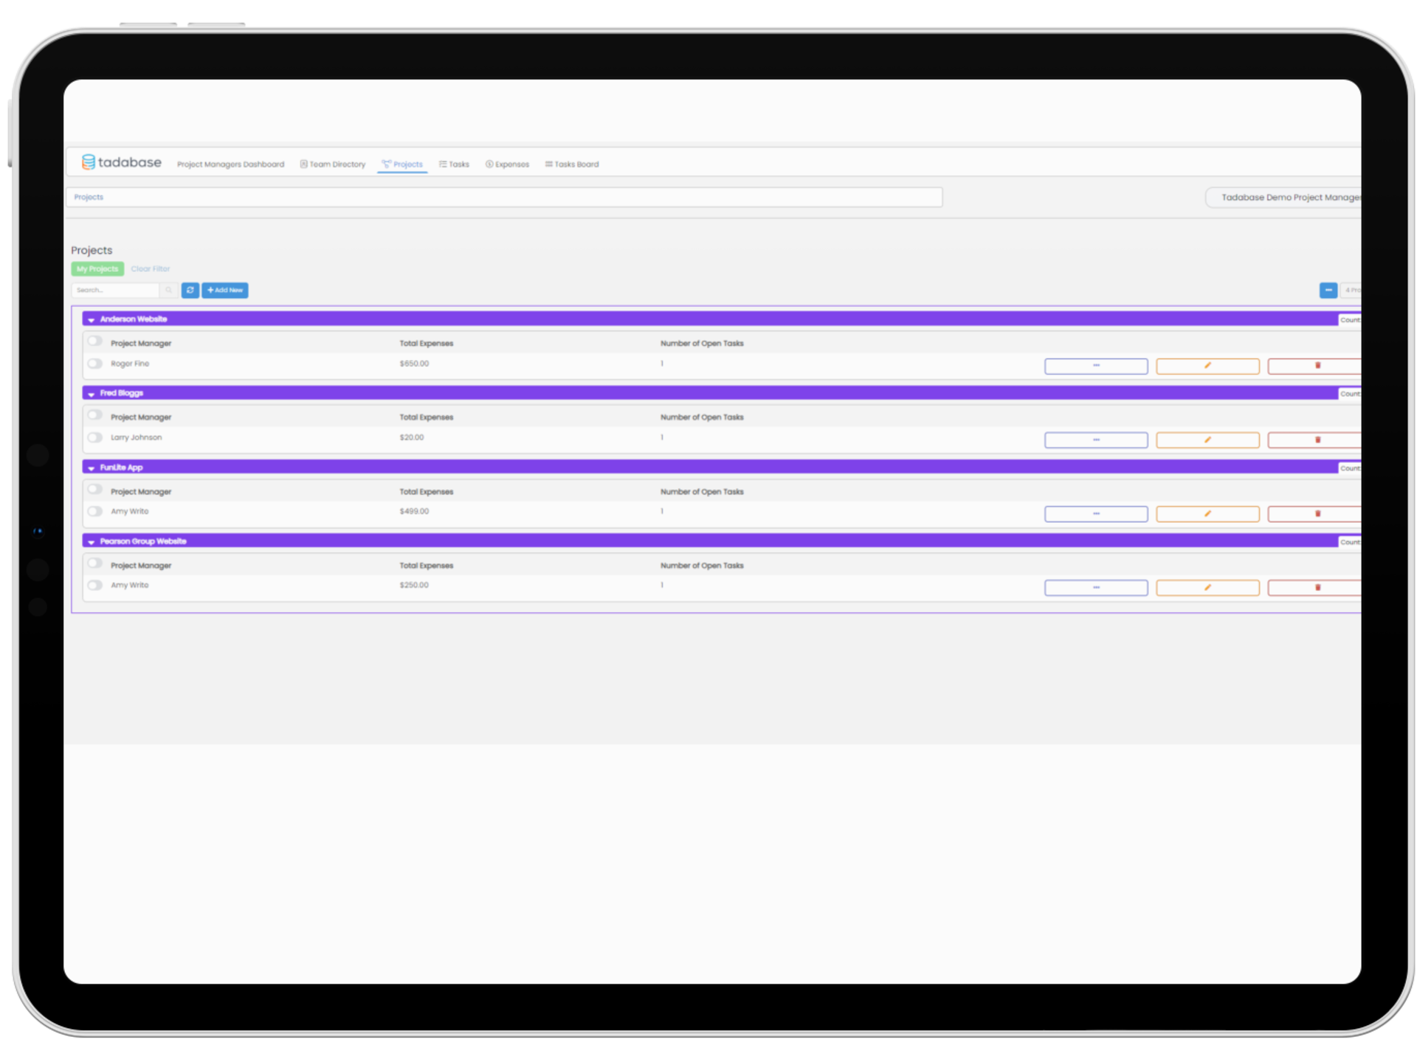
Task: Toggle the Amy Write $250.00 row selector
Action: [94, 586]
